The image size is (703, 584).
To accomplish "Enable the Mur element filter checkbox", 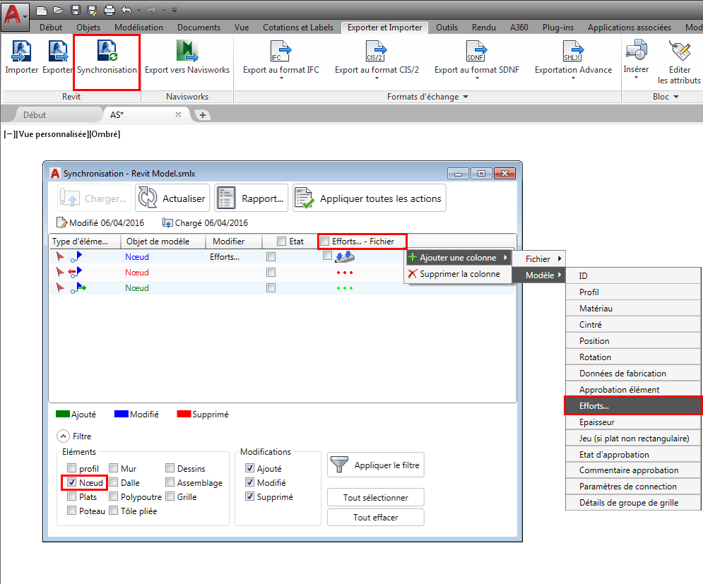I will click(114, 468).
